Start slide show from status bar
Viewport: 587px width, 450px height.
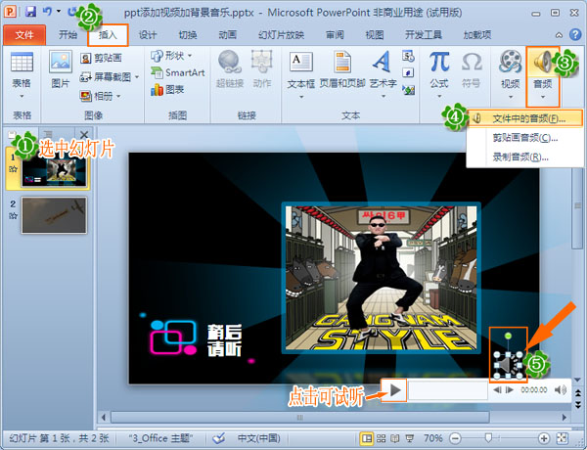point(410,438)
